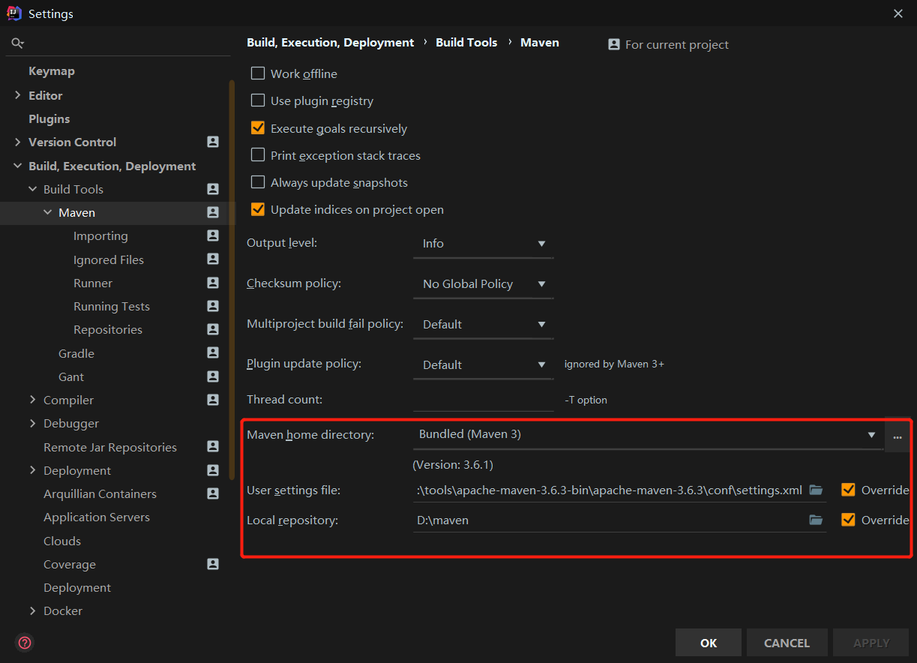Select Gradle under Build Tools
The image size is (917, 663).
(76, 353)
